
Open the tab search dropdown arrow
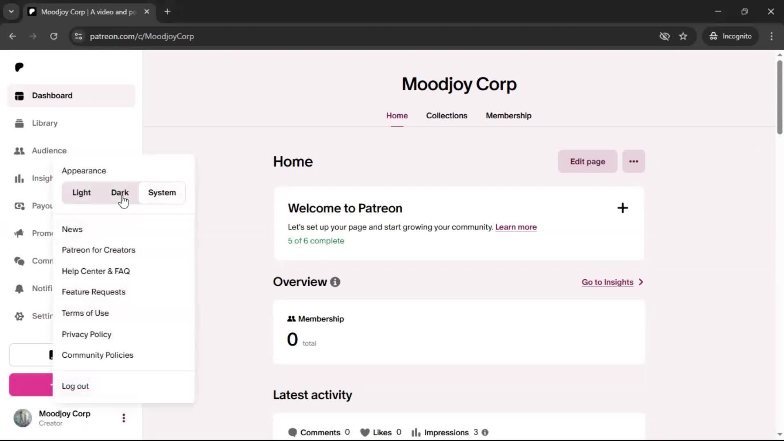pyautogui.click(x=11, y=12)
